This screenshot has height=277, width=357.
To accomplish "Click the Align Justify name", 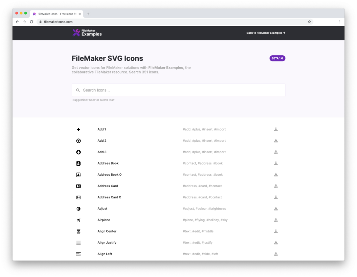I will pos(107,243).
